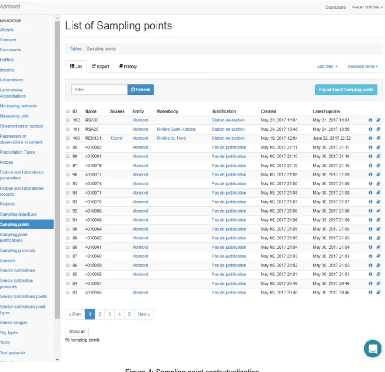The image size is (385, 372).
Task: Check the box for row ID 95
Action: pos(68,184)
